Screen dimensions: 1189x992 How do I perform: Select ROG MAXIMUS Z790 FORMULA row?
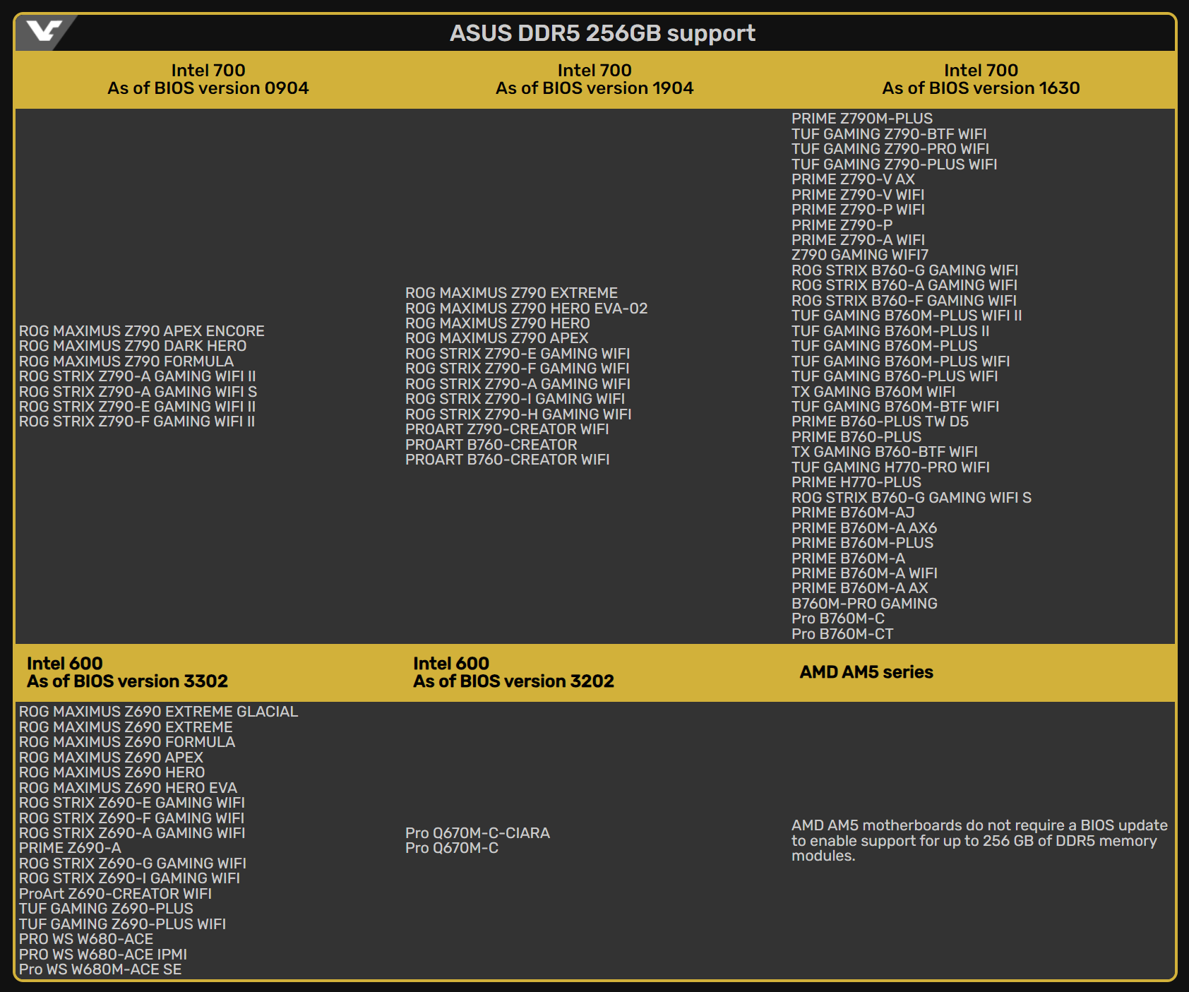[x=126, y=361]
